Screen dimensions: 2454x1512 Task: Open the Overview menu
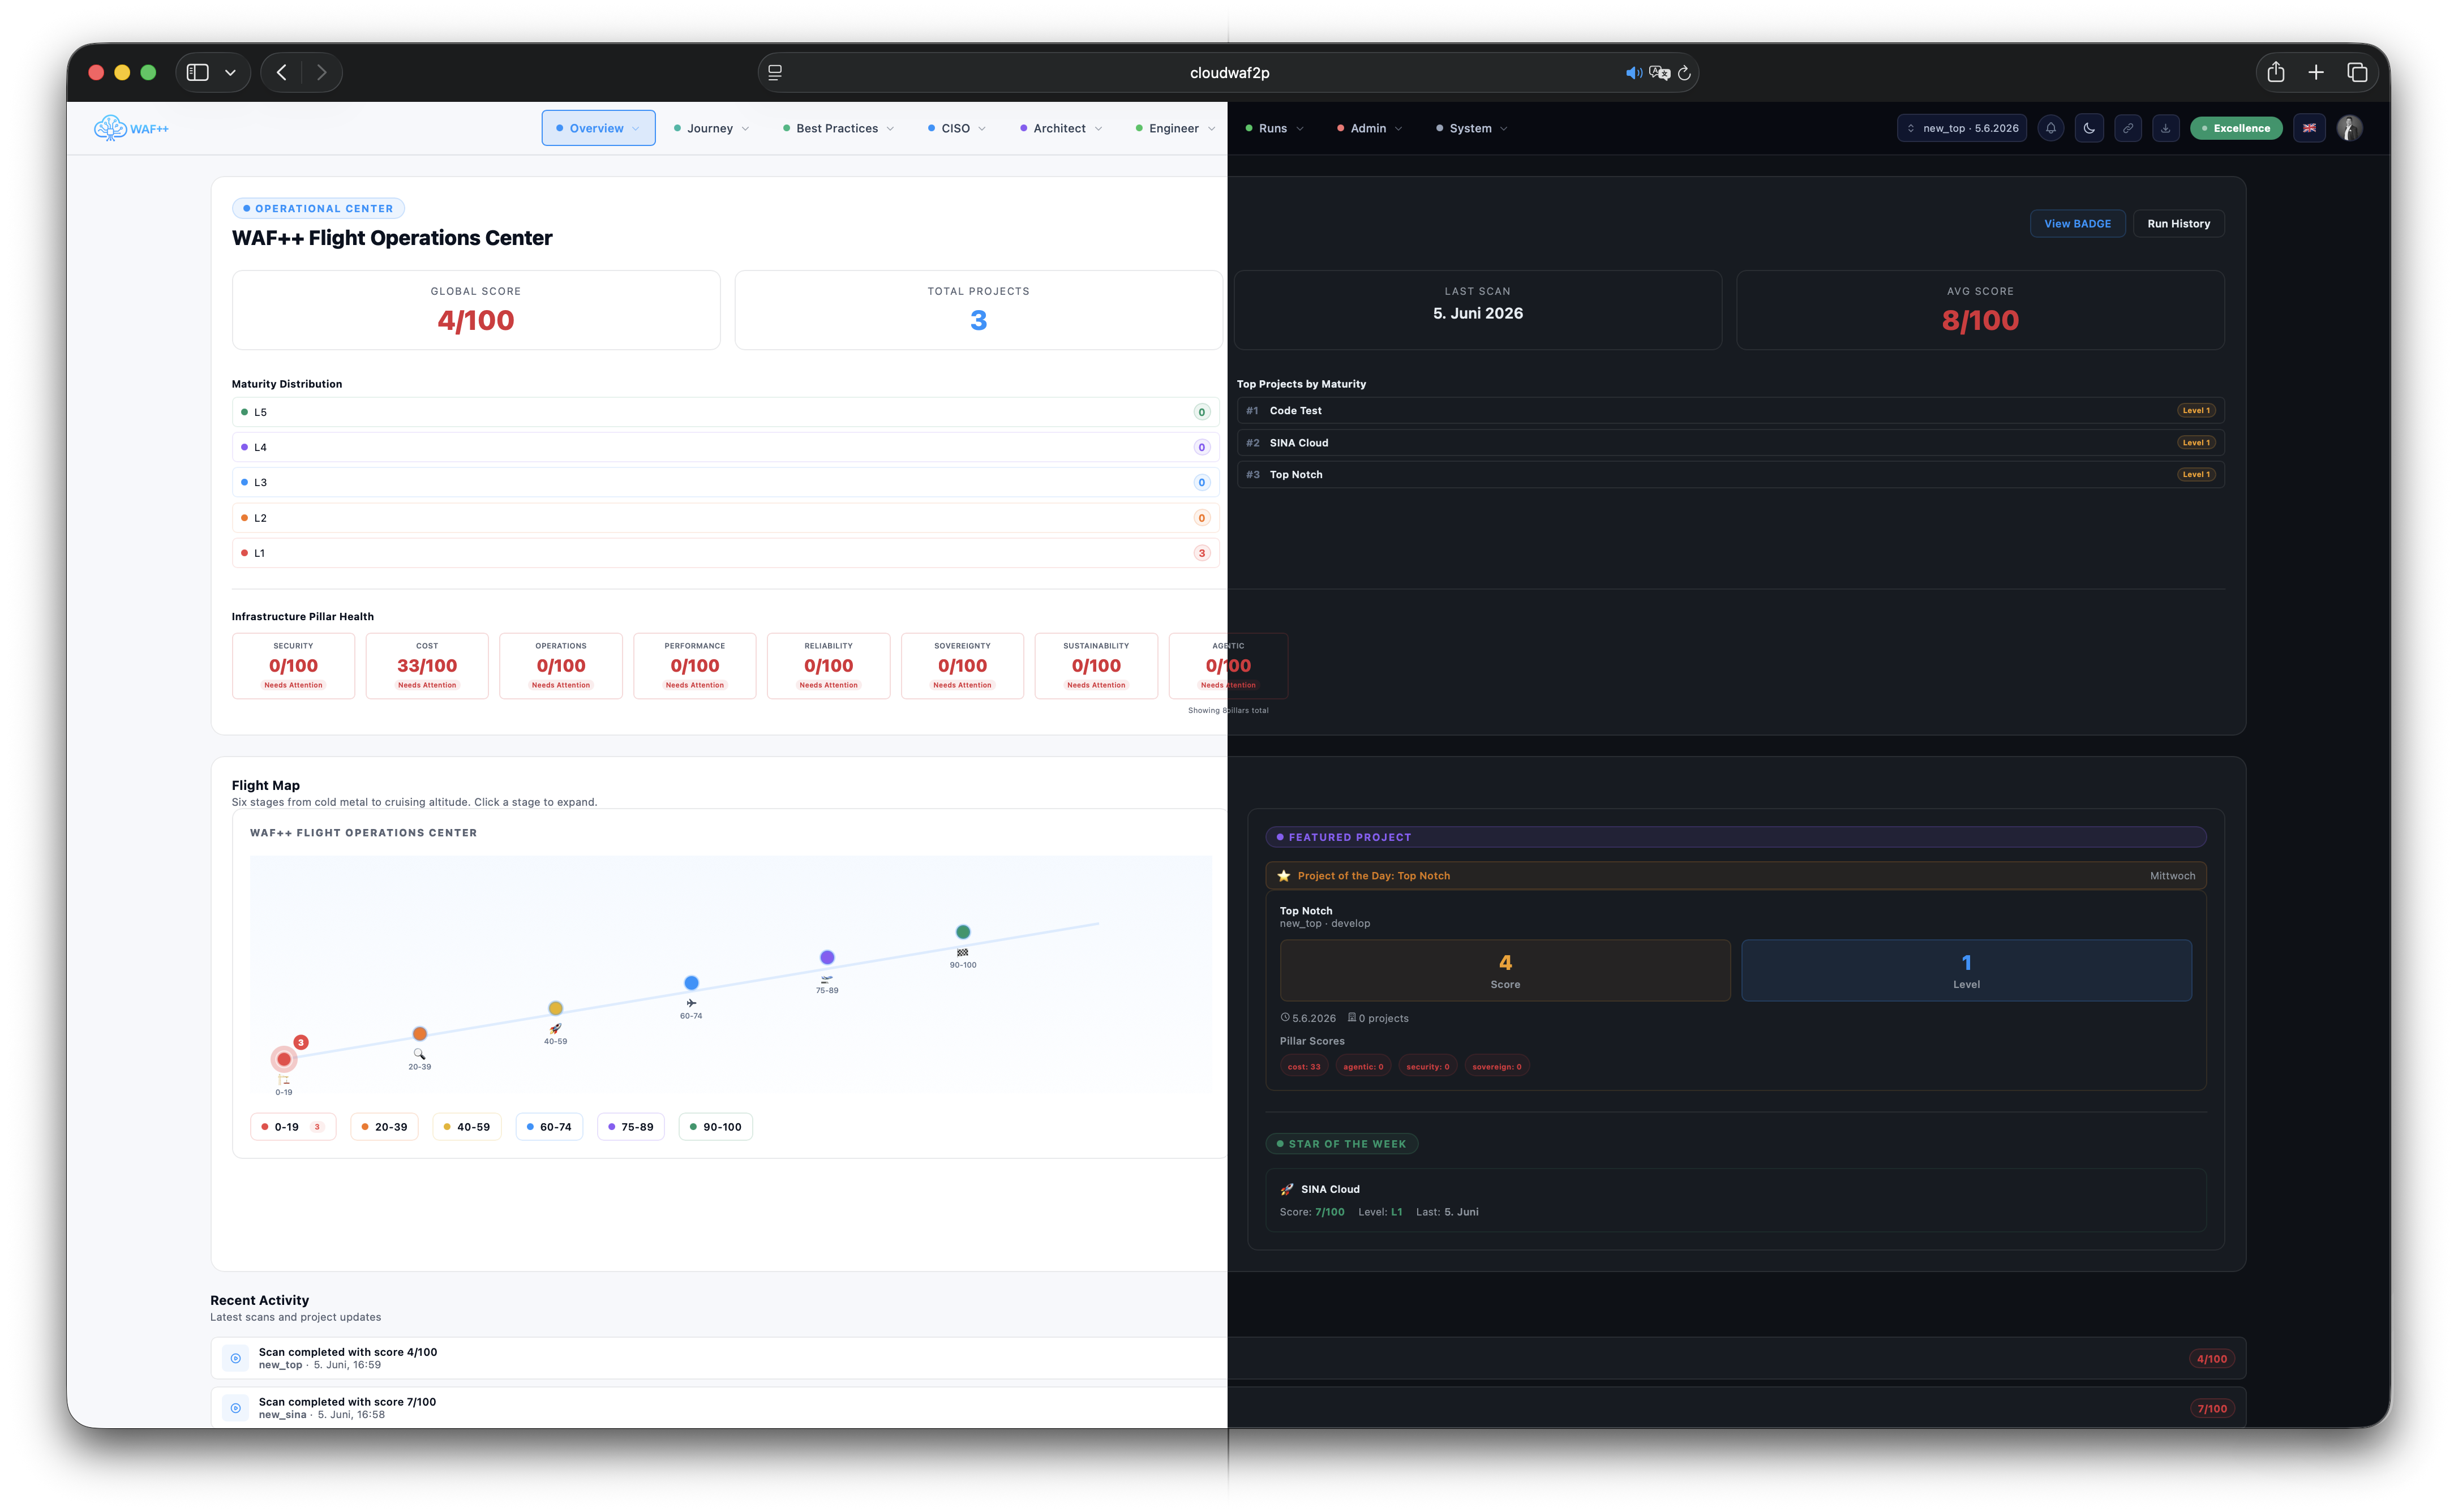pyautogui.click(x=598, y=128)
